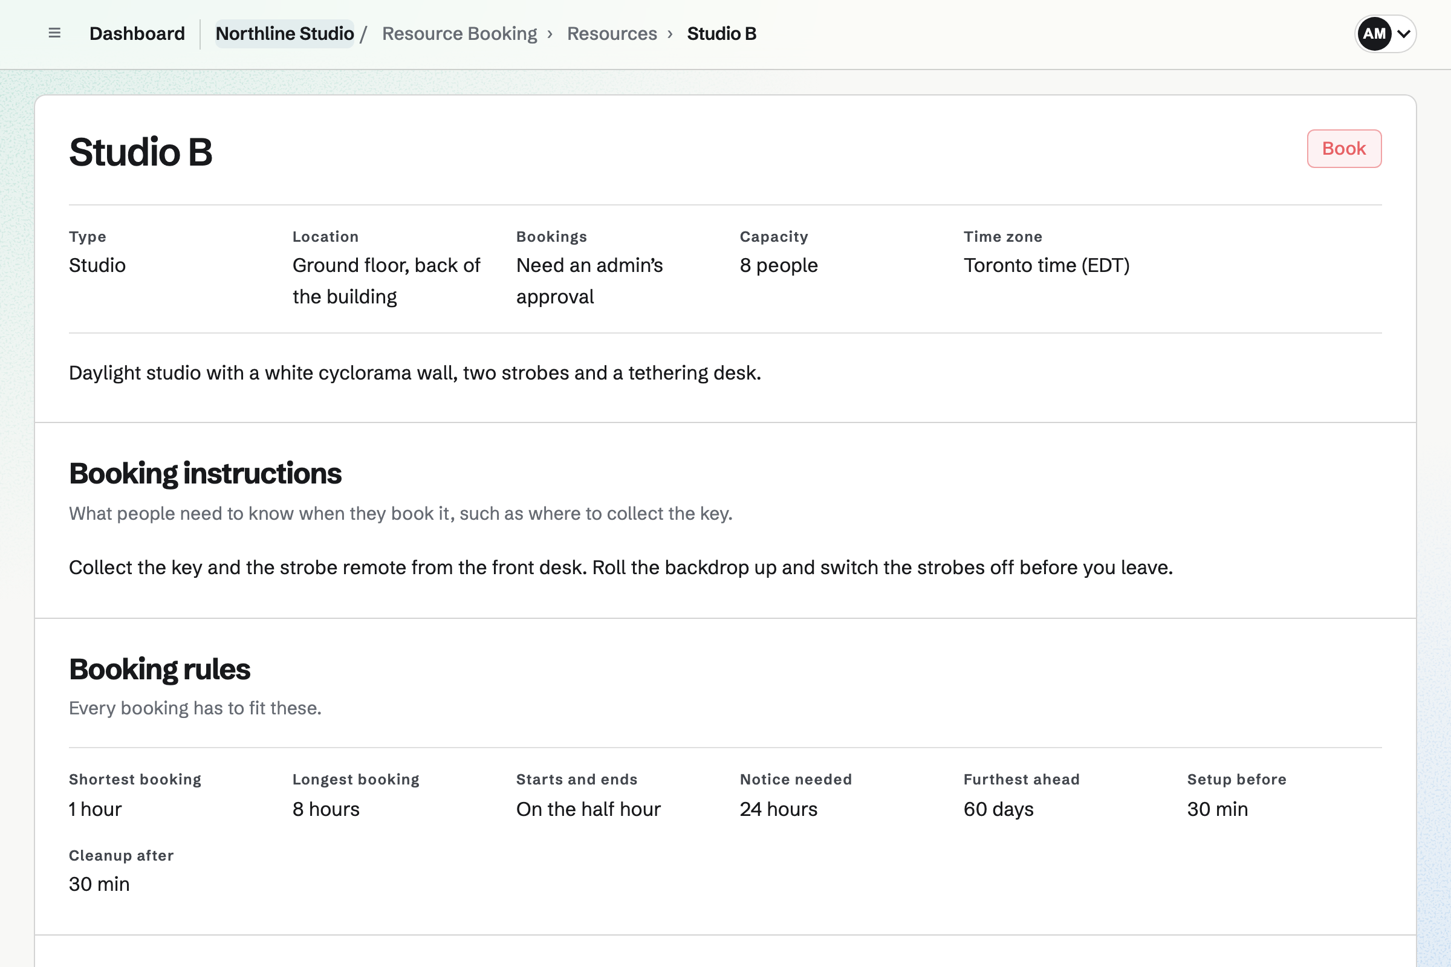Click the 'Cleanup after' label
This screenshot has width=1451, height=967.
tap(122, 855)
